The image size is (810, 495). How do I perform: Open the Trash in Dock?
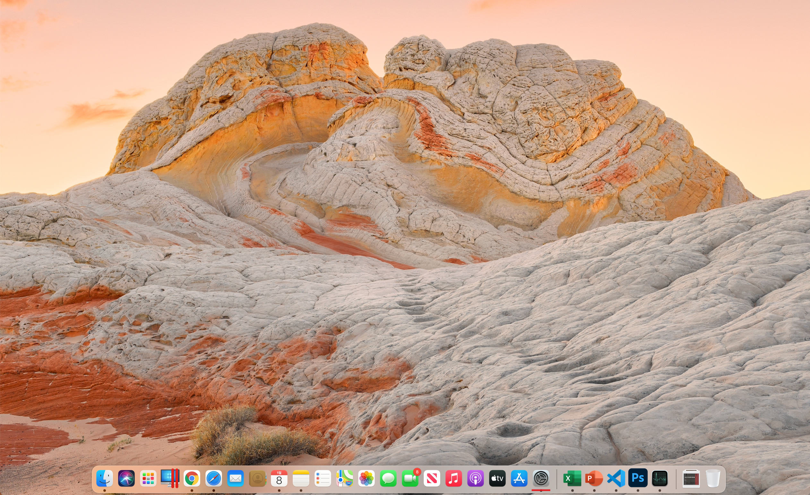[x=713, y=478]
